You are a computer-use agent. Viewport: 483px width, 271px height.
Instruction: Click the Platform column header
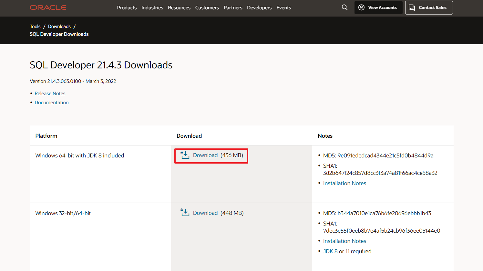point(46,136)
